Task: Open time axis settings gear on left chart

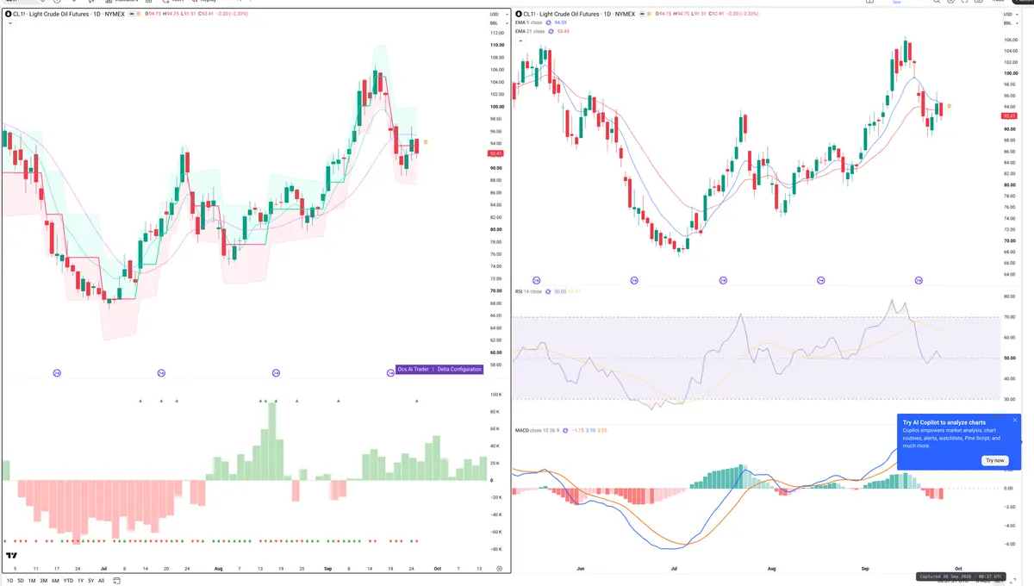Action: pyautogui.click(x=499, y=569)
